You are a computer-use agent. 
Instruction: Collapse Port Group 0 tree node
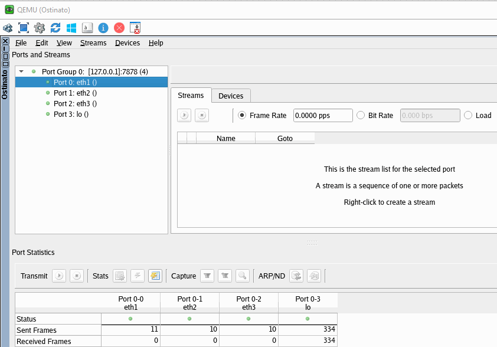coord(22,71)
